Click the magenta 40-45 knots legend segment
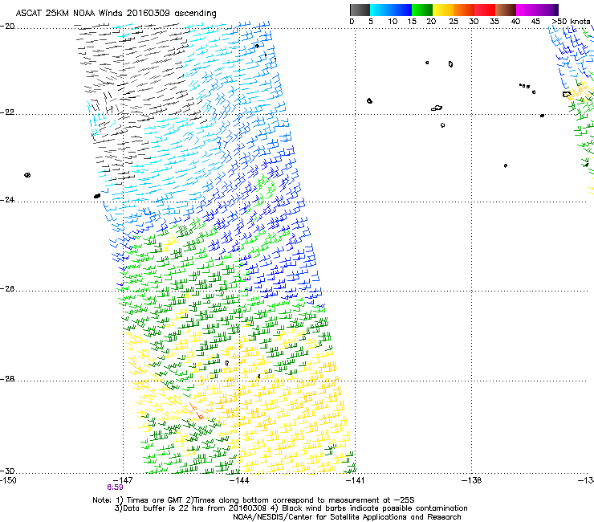The height and width of the screenshot is (522, 594). tap(527, 10)
